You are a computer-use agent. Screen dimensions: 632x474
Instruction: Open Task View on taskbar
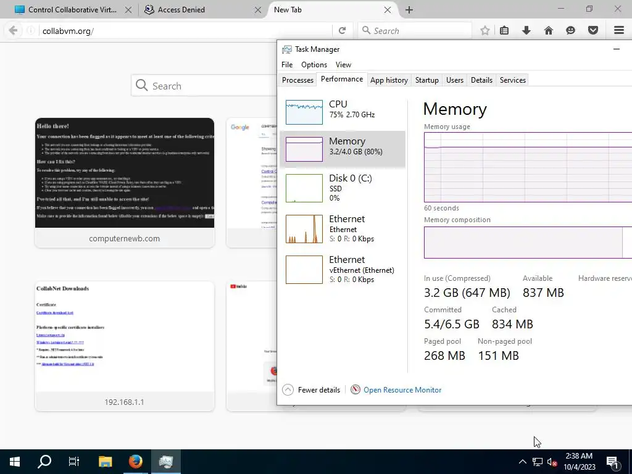click(x=74, y=462)
